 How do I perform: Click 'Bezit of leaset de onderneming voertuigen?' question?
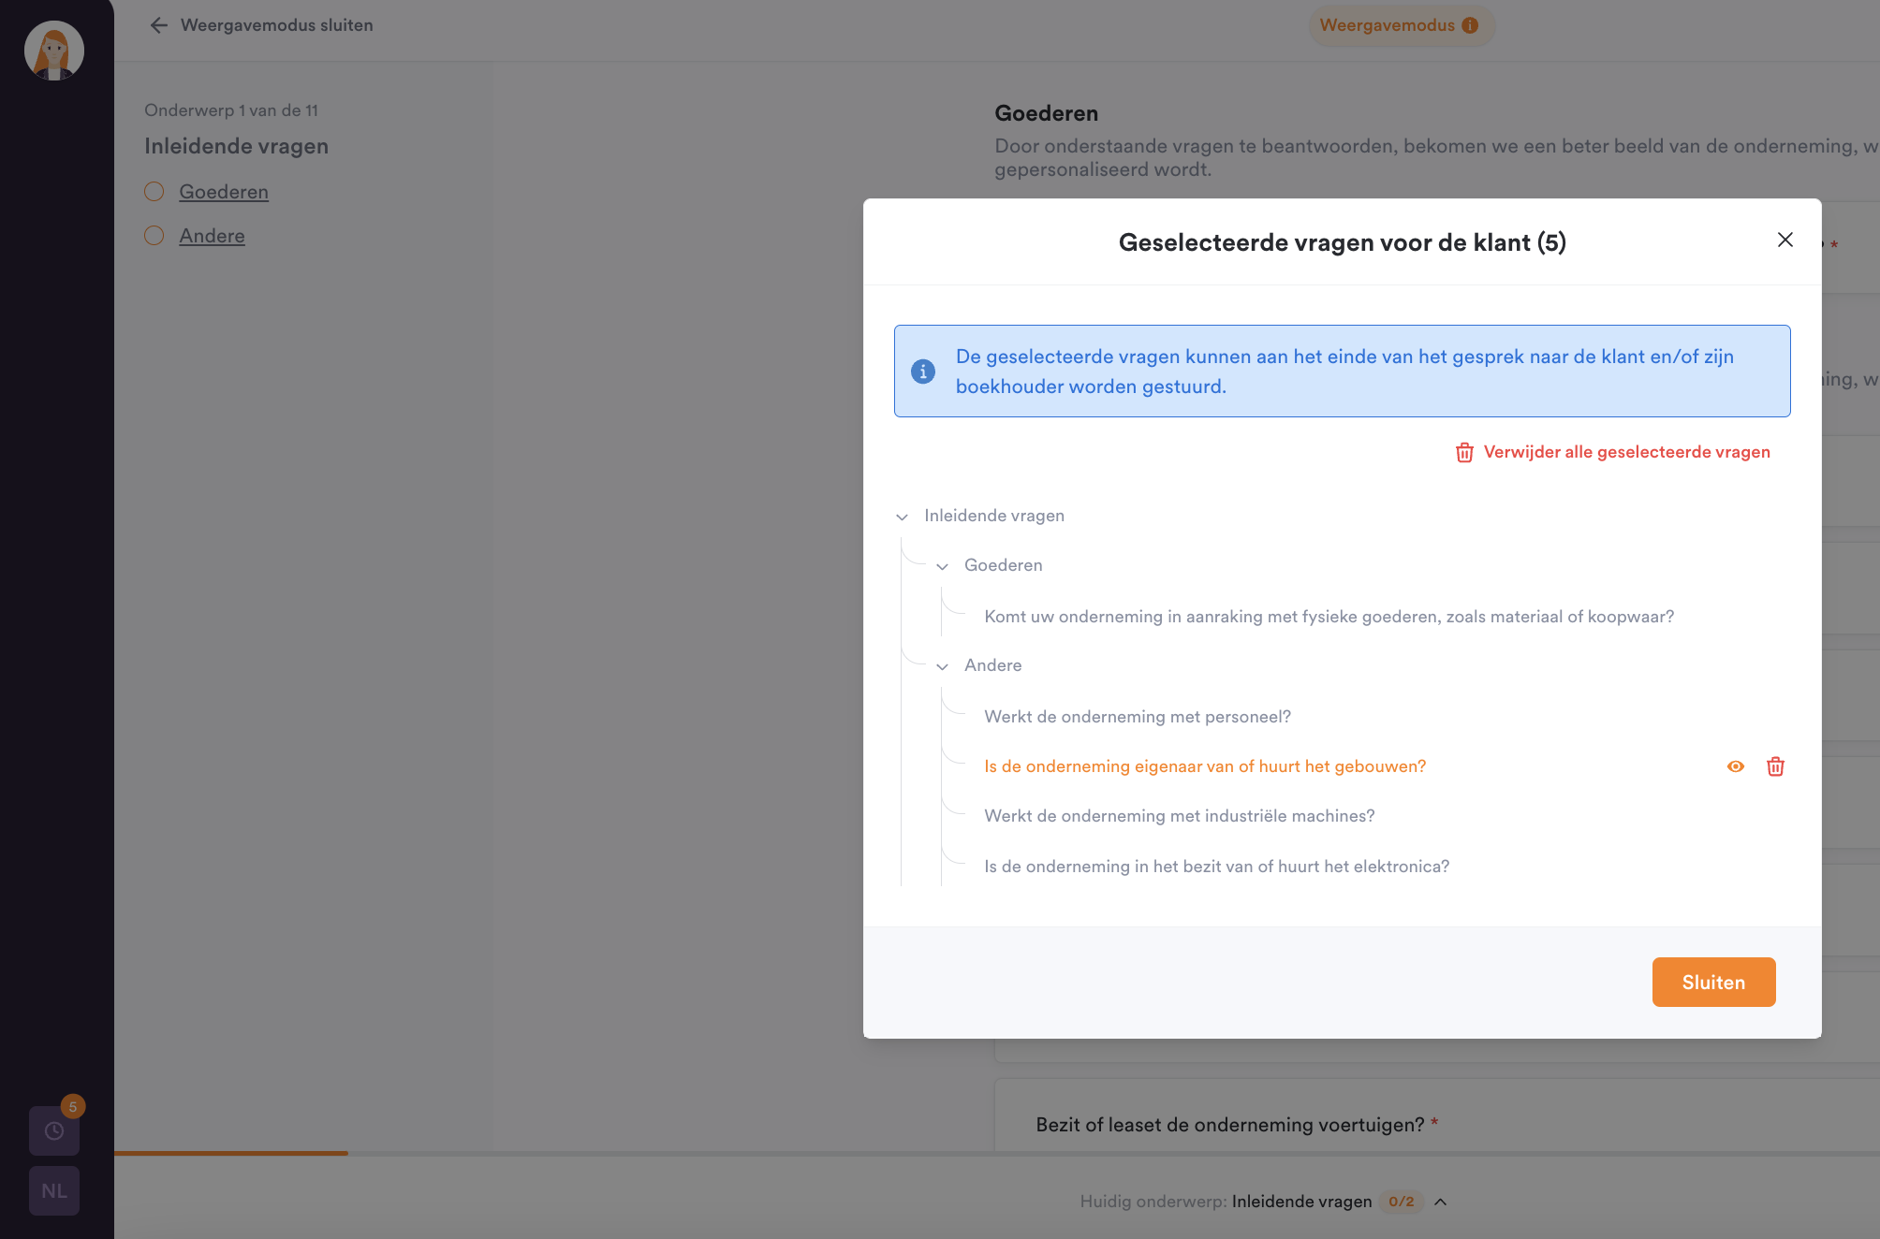tap(1230, 1125)
